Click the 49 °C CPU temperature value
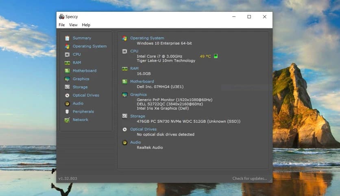 [x=205, y=56]
